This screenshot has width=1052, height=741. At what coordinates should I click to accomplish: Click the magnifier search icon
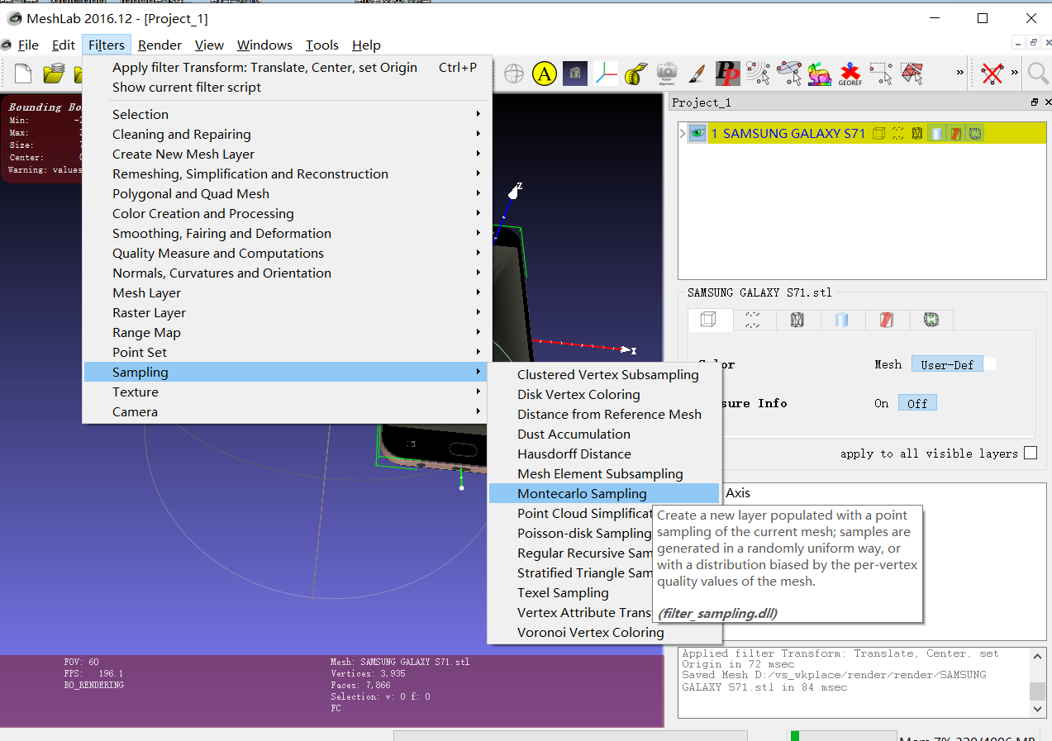pyautogui.click(x=1038, y=74)
